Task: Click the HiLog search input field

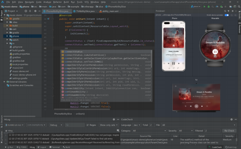Action: [75, 125]
